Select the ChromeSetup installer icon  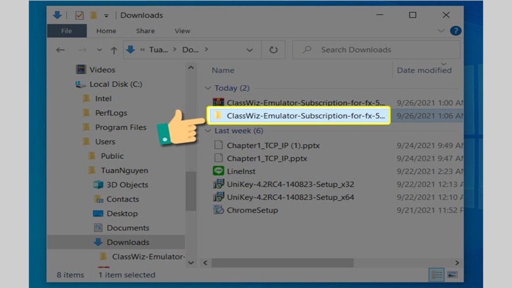[x=218, y=210]
